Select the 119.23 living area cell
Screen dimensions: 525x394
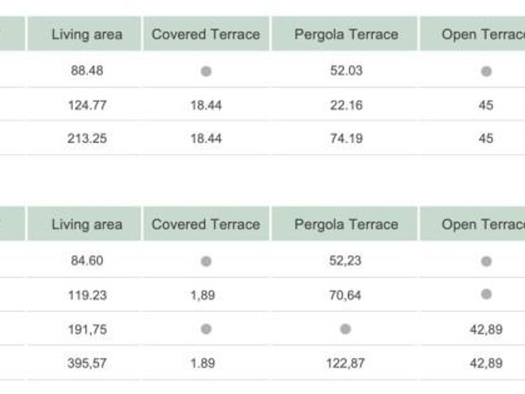(87, 295)
